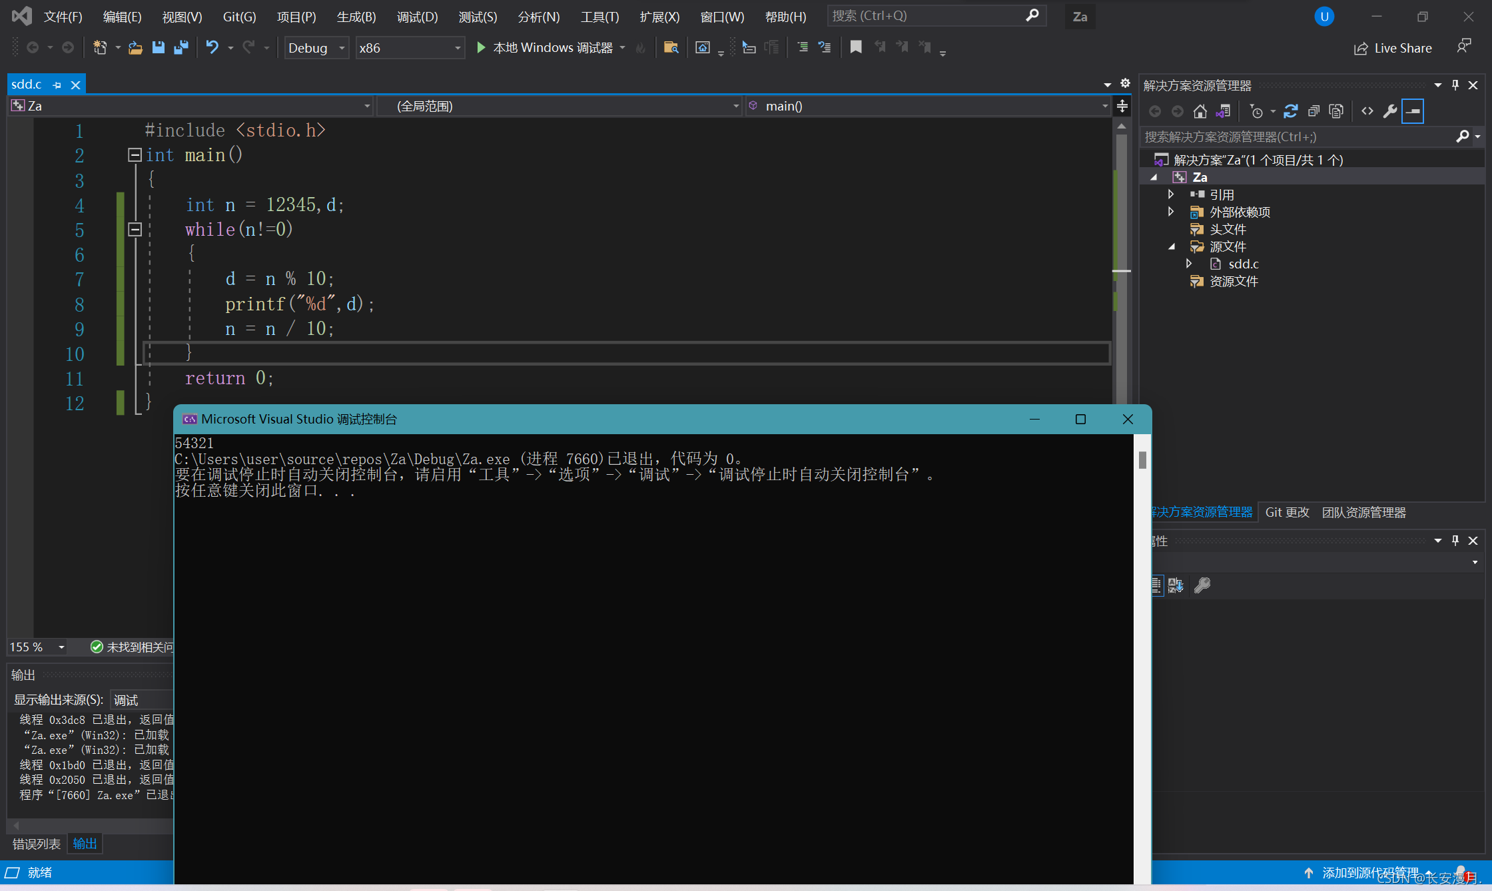Open the Debug configuration dropdown

click(x=342, y=48)
